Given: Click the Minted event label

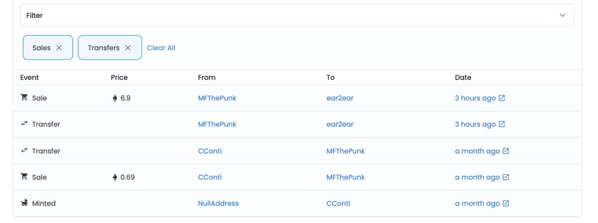Looking at the screenshot, I should click(44, 204).
